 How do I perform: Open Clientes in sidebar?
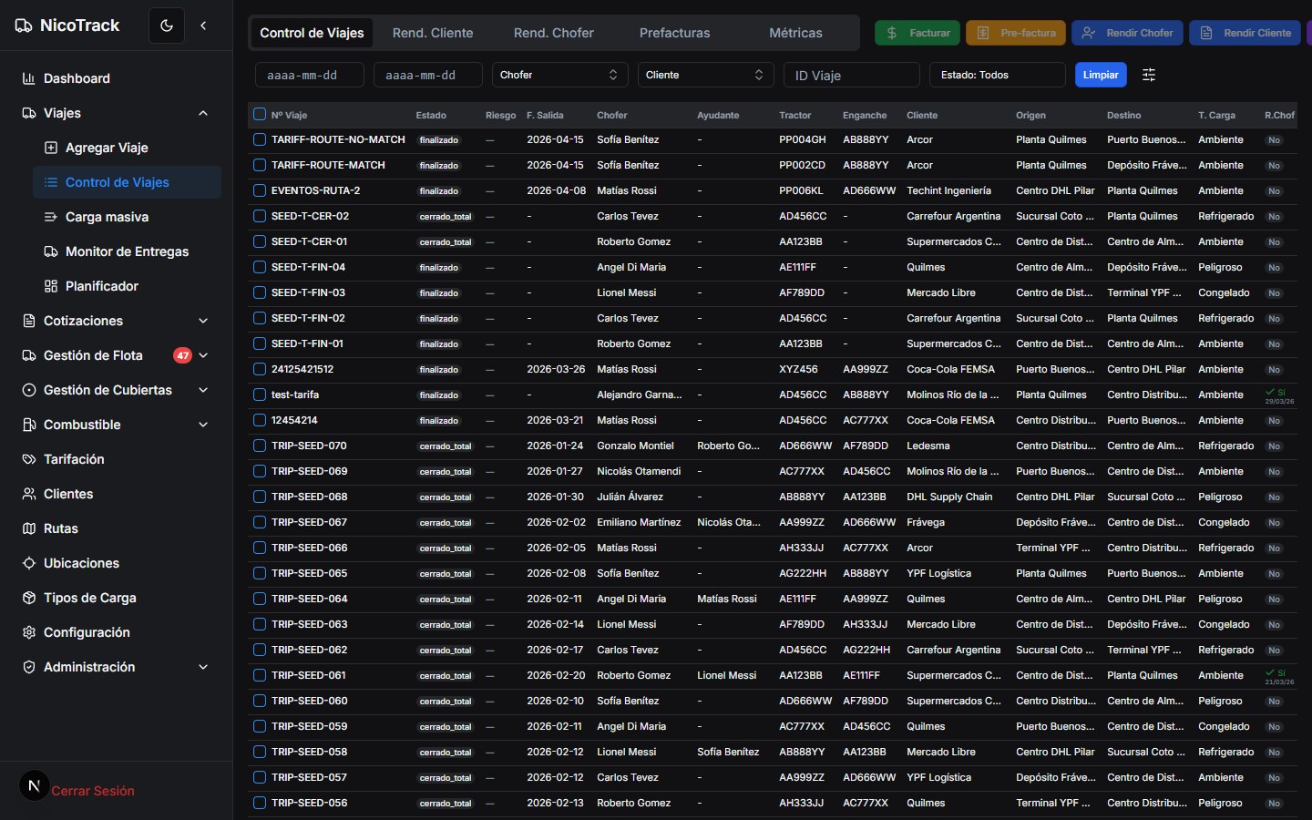(x=117, y=494)
